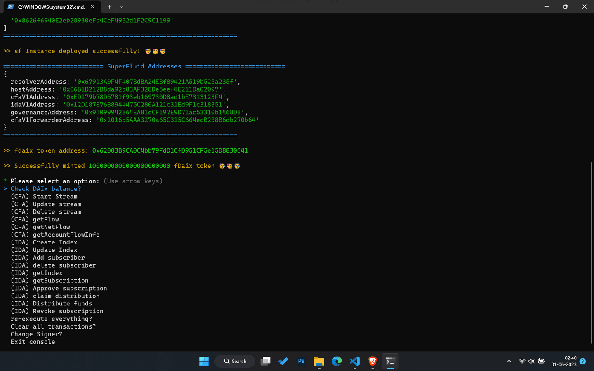Select '(CFA) getFlow' option
Viewport: 594px width, 371px height.
(35, 219)
